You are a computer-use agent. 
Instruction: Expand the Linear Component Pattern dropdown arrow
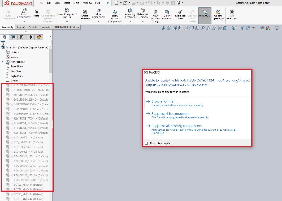point(67,22)
